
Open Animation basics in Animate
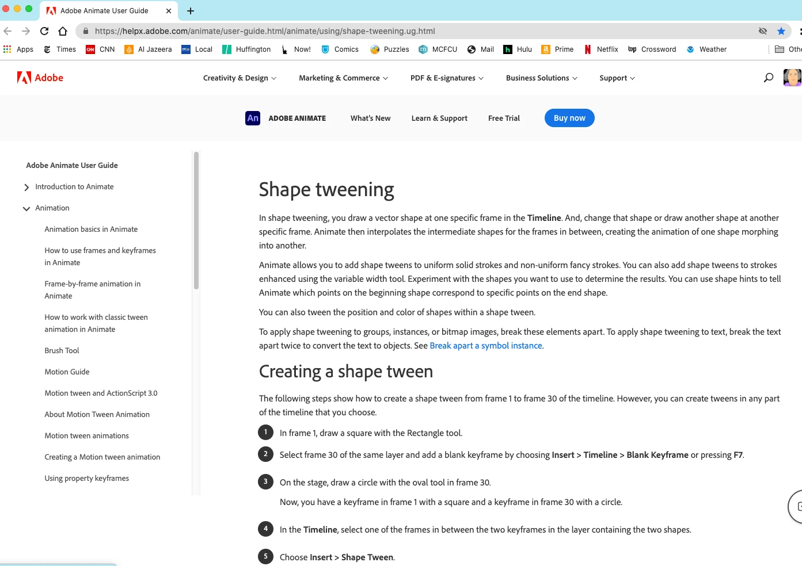pos(91,230)
